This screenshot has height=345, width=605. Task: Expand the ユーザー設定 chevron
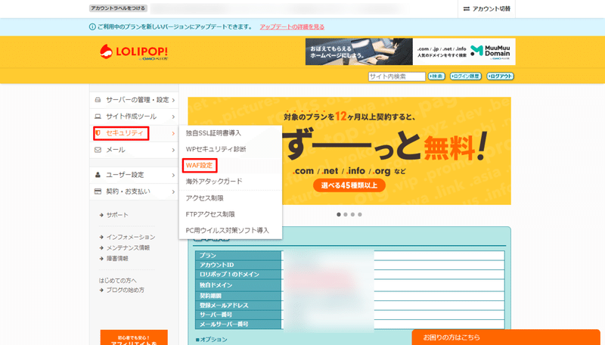(173, 176)
